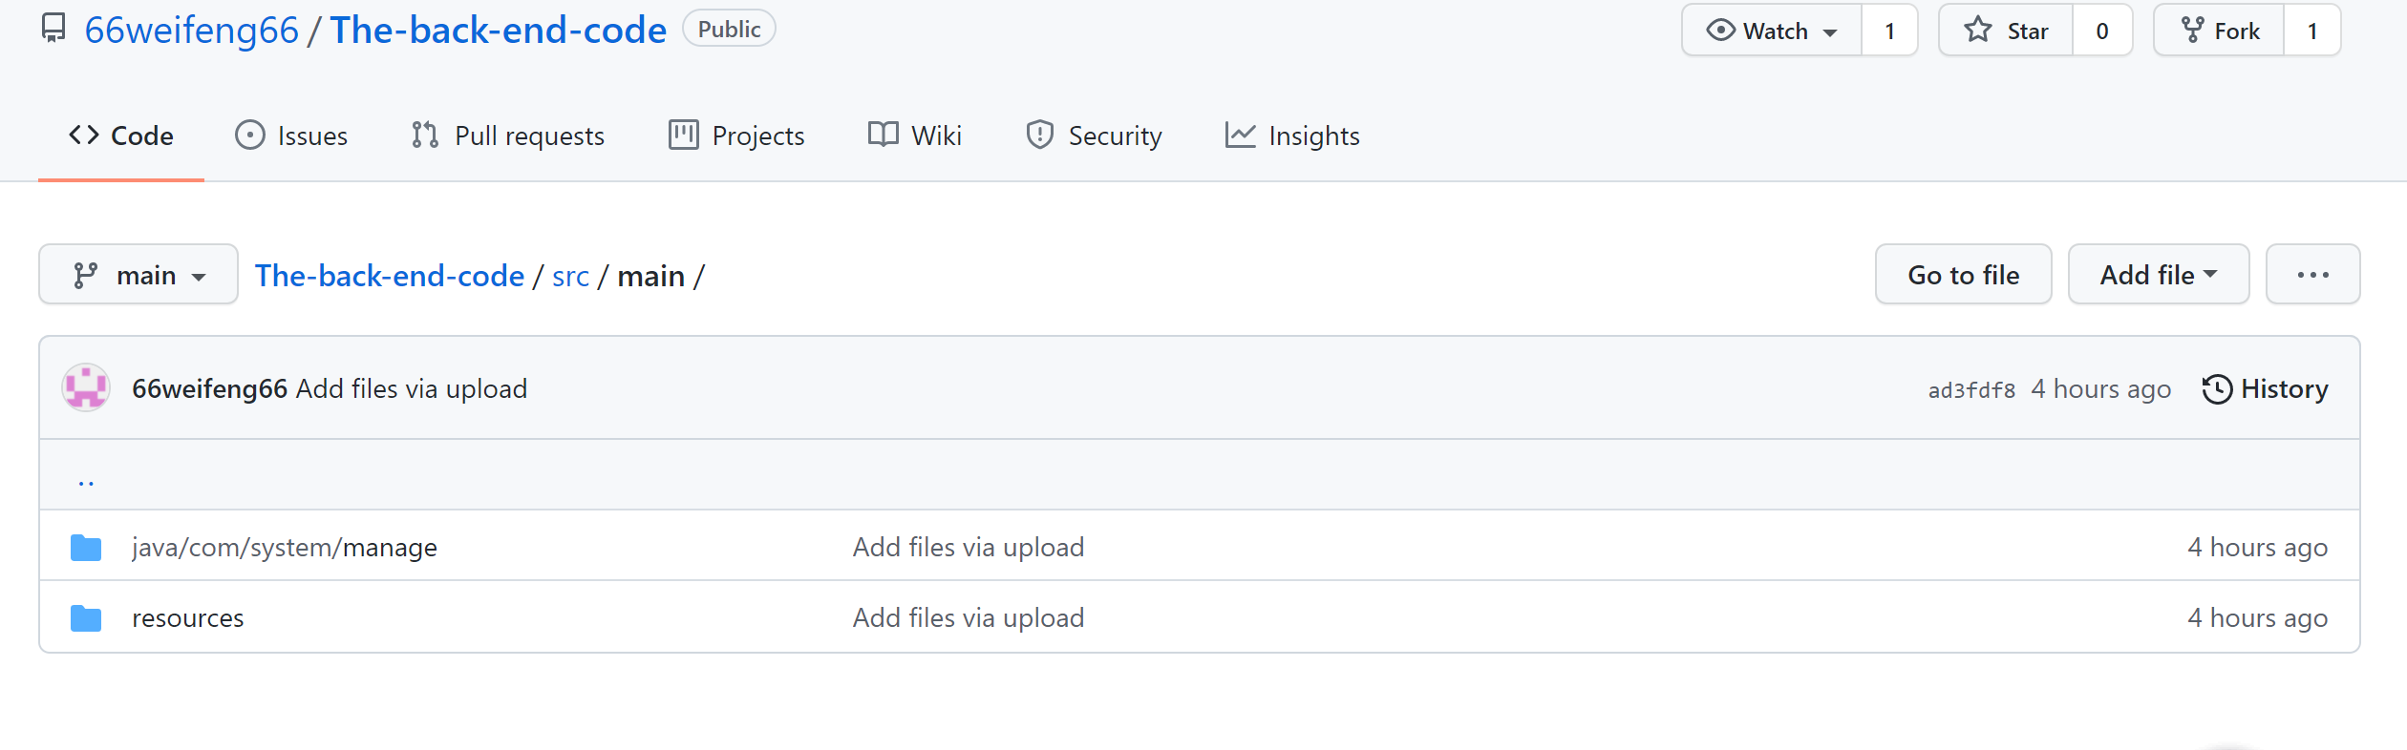Open the java/com/system/manage folder icon
This screenshot has height=750, width=2407.
point(86,548)
